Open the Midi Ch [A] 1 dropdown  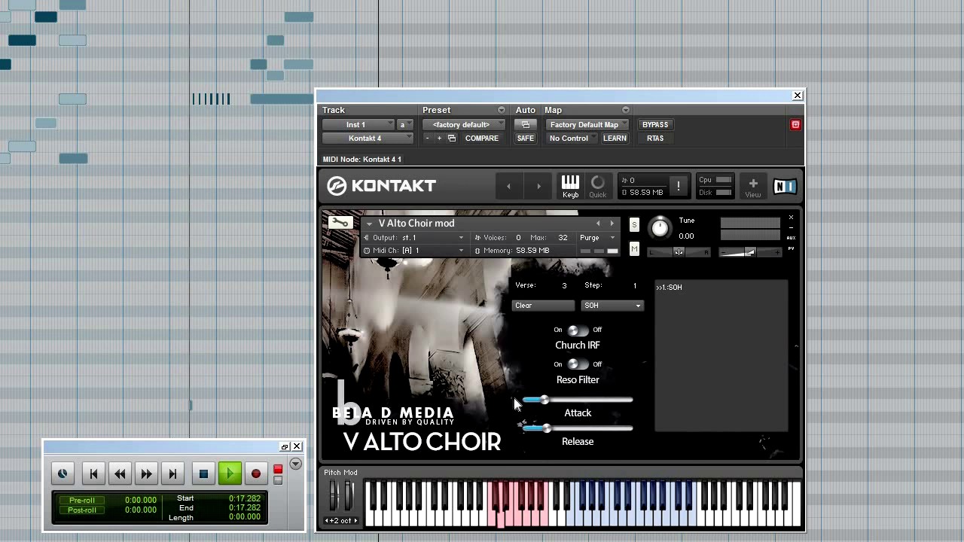[413, 251]
